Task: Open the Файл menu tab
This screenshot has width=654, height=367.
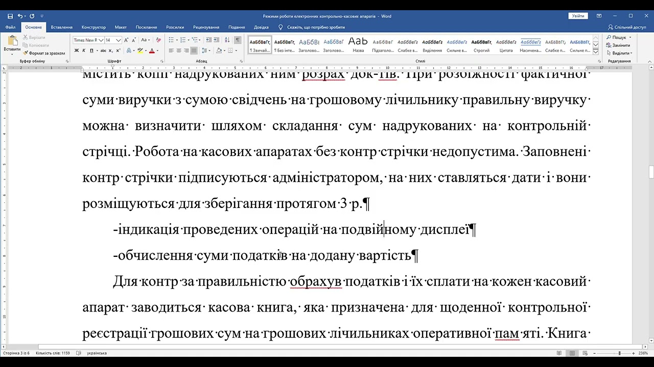Action: coord(10,27)
